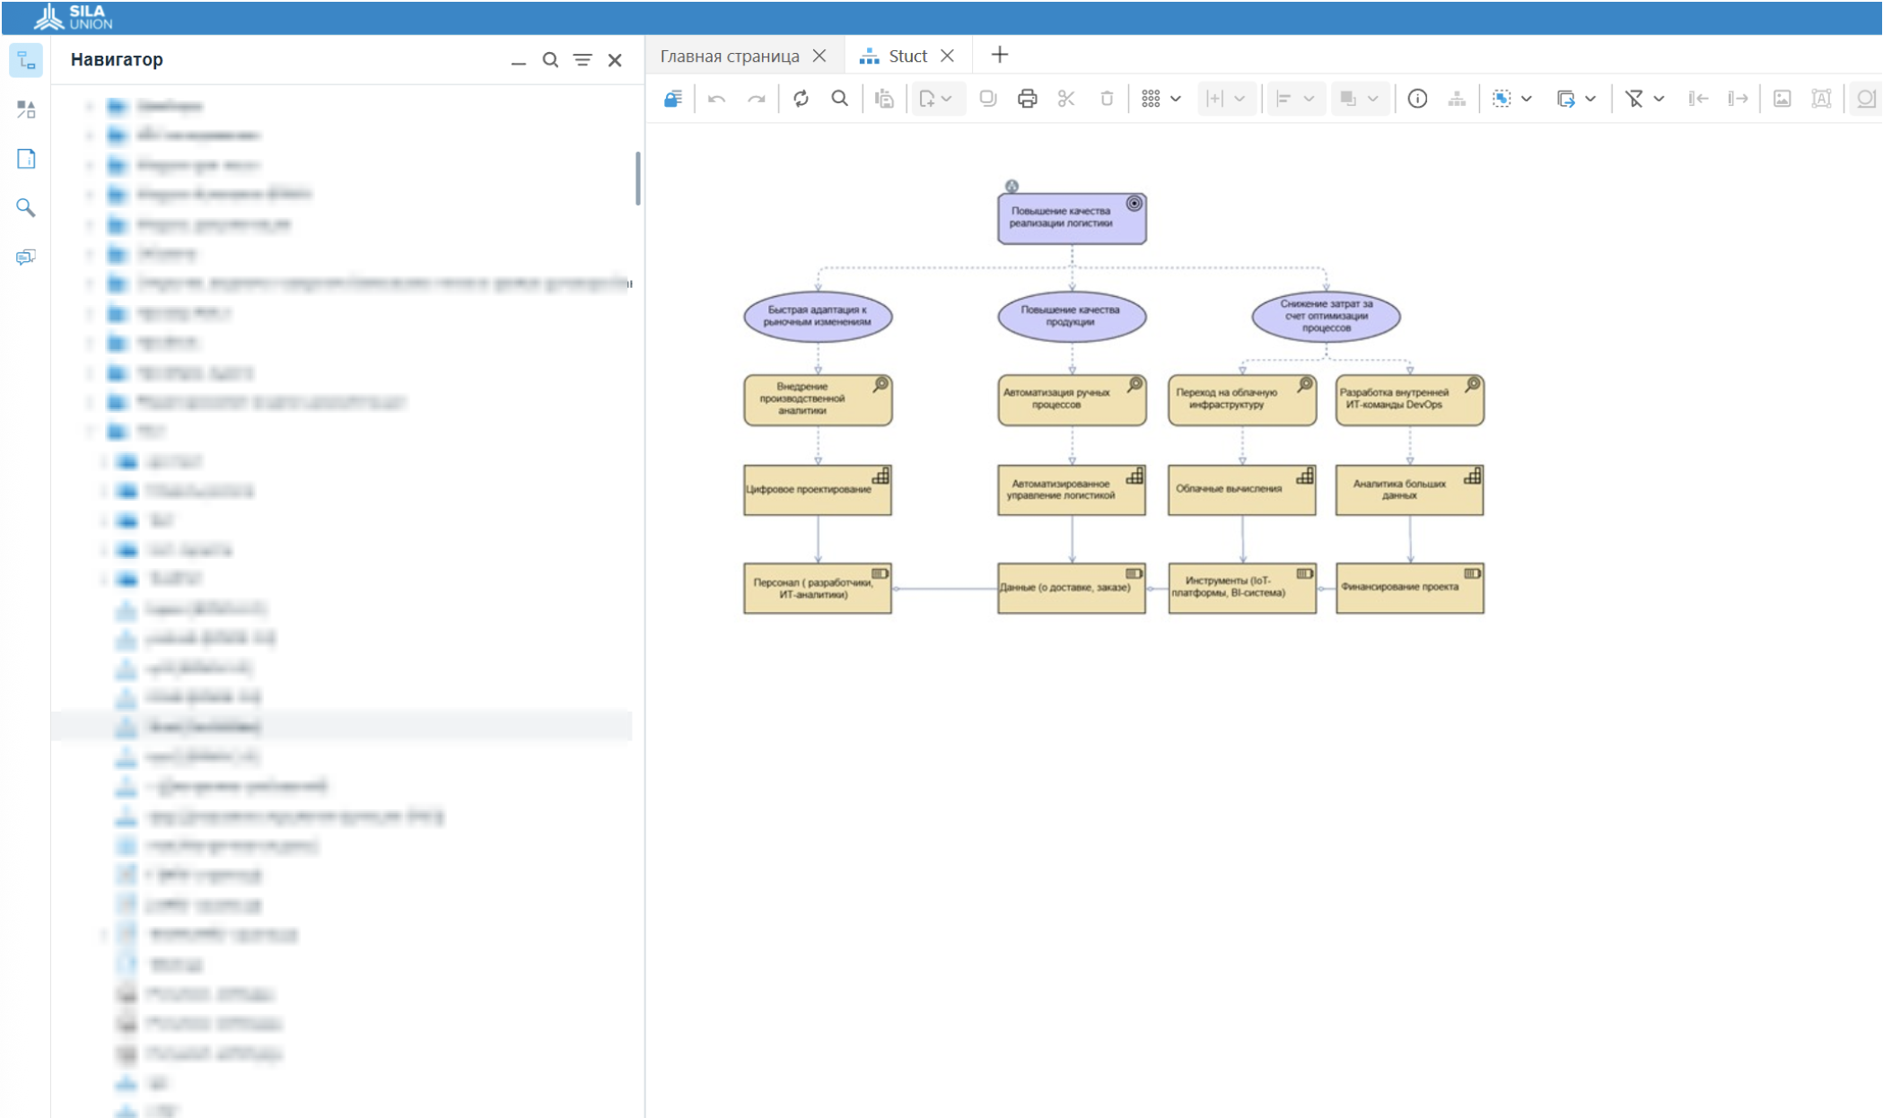Screen dimensions: 1883x1118
Task: Open the selection mode dropdown
Action: [1526, 99]
